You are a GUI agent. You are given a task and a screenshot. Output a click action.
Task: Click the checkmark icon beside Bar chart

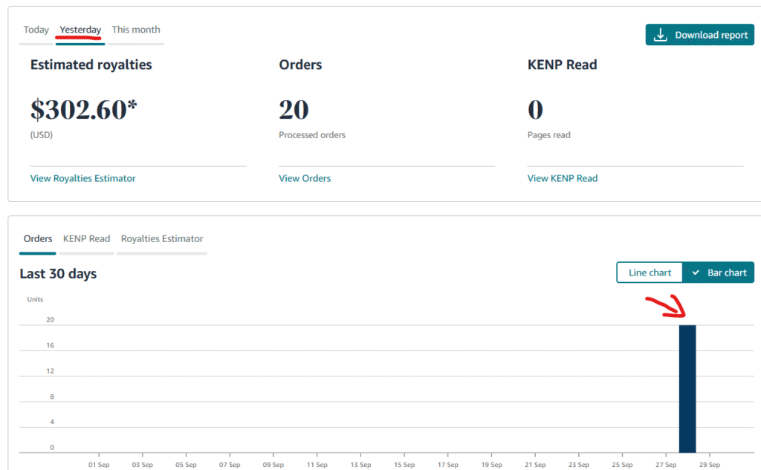(x=696, y=272)
